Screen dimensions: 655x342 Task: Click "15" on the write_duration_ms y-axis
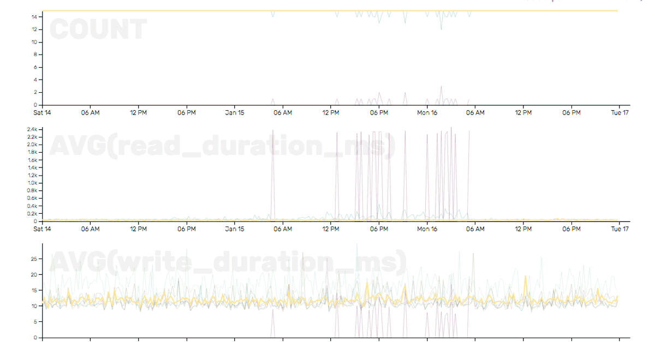click(x=34, y=291)
